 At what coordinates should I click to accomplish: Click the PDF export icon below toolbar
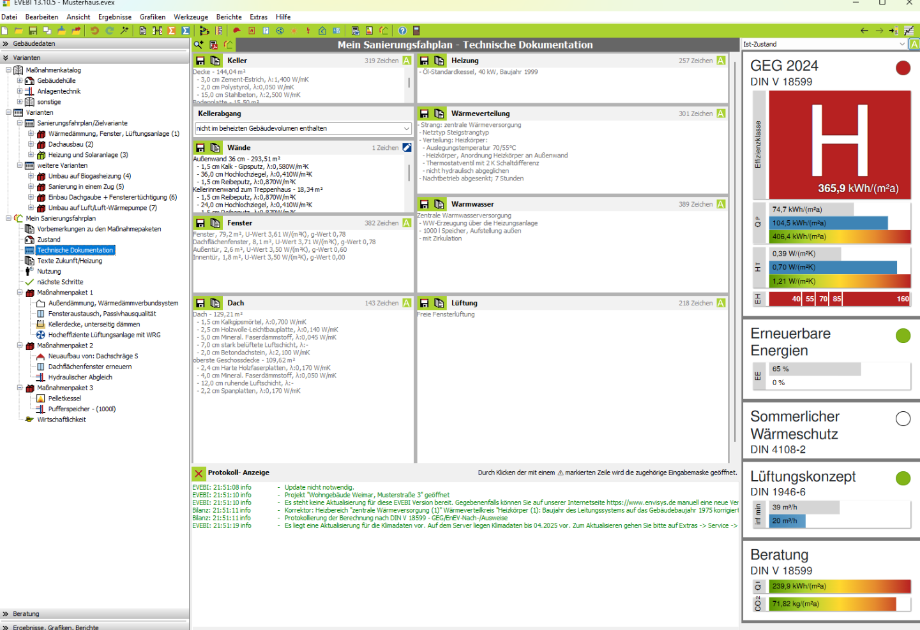214,45
